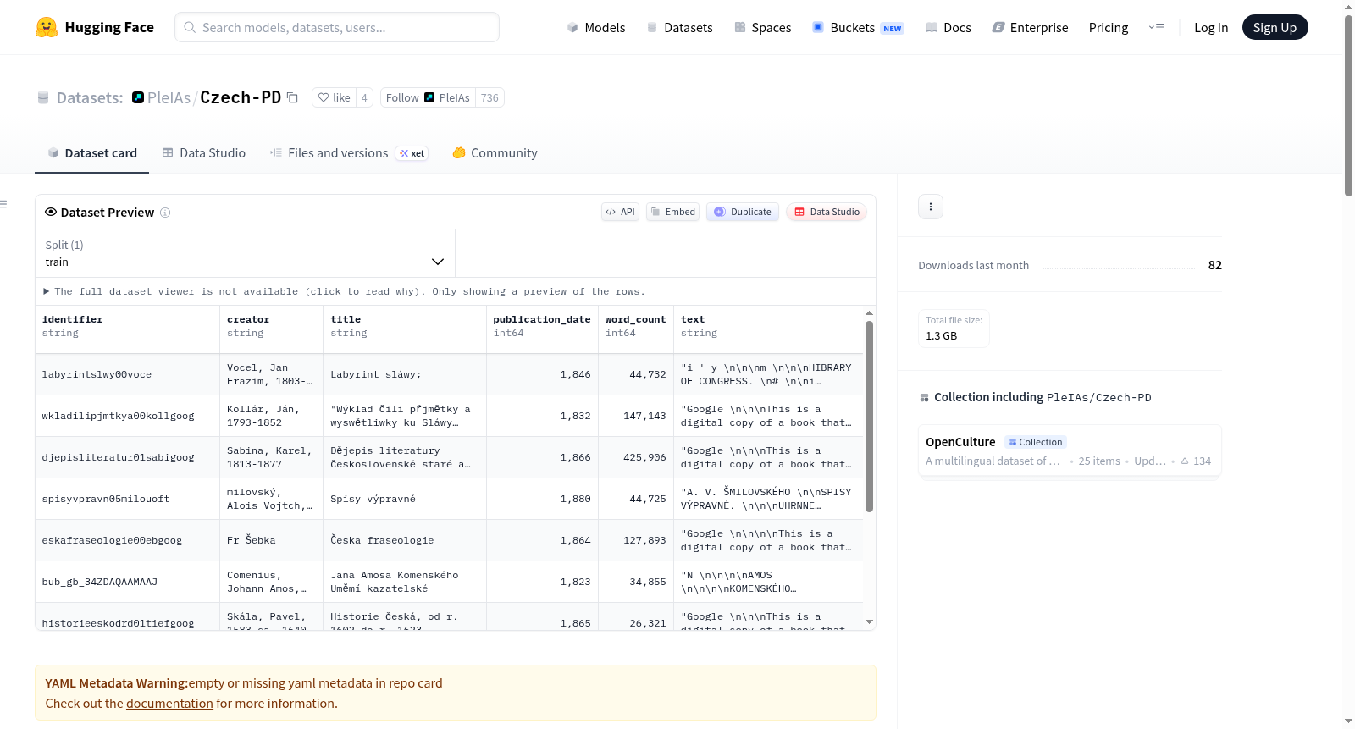Image resolution: width=1355 pixels, height=729 pixels.
Task: Click the Česka fraseologie title cell
Action: point(405,541)
